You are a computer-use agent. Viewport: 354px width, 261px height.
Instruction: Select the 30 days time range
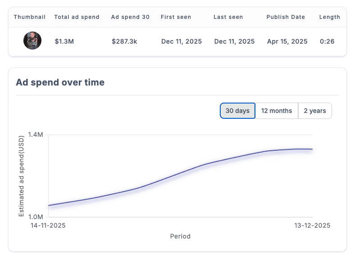[x=237, y=111]
